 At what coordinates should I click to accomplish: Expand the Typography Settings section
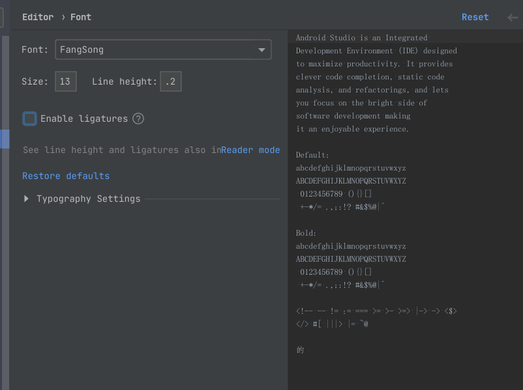pos(87,199)
